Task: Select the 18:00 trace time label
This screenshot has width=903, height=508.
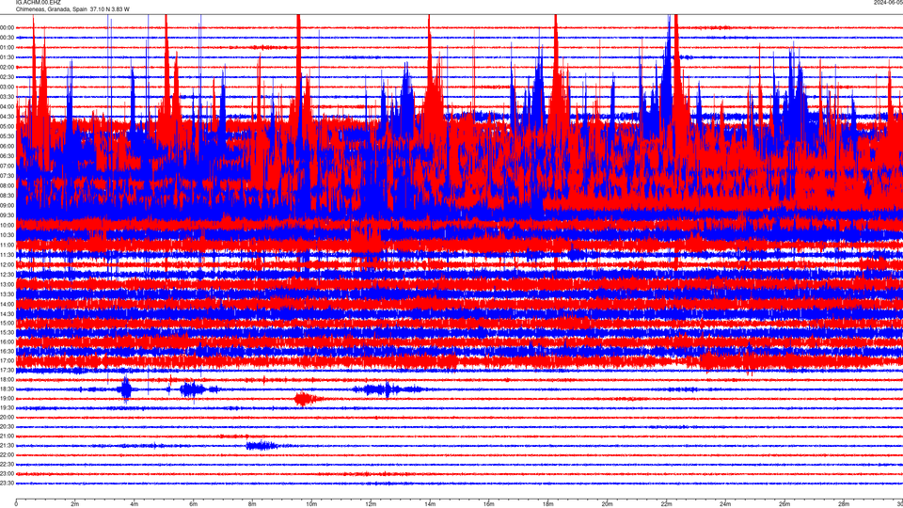Action: pyautogui.click(x=8, y=379)
